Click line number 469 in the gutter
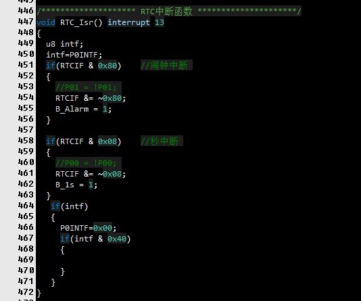This screenshot has width=361, height=301. pyautogui.click(x=26, y=260)
